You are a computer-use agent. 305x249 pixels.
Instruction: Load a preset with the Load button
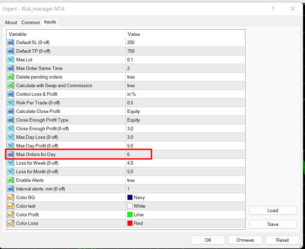[273, 210]
